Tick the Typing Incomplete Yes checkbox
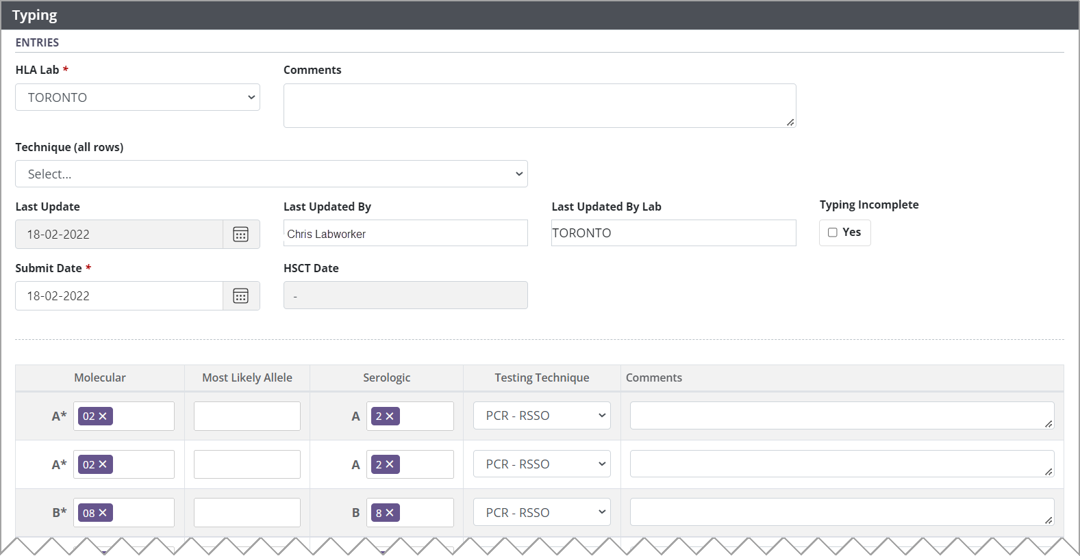The width and height of the screenshot is (1080, 556). [x=833, y=233]
